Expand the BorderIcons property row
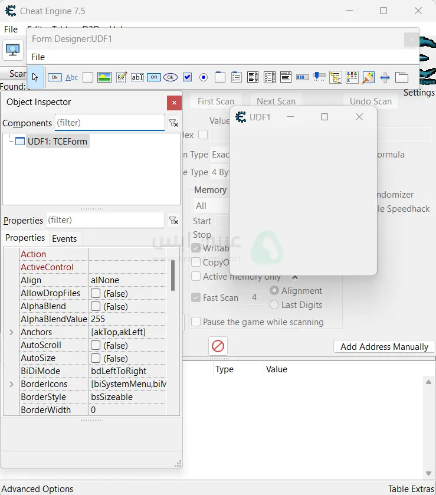Screen dimensions: 436x495 [x=11, y=384]
